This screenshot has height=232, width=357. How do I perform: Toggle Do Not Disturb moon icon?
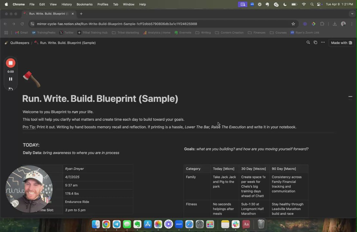[x=285, y=4]
